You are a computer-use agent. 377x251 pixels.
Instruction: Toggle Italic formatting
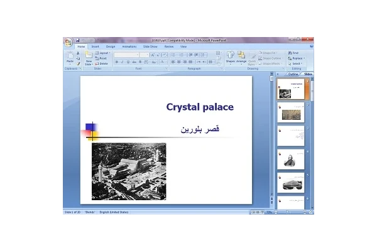123,62
